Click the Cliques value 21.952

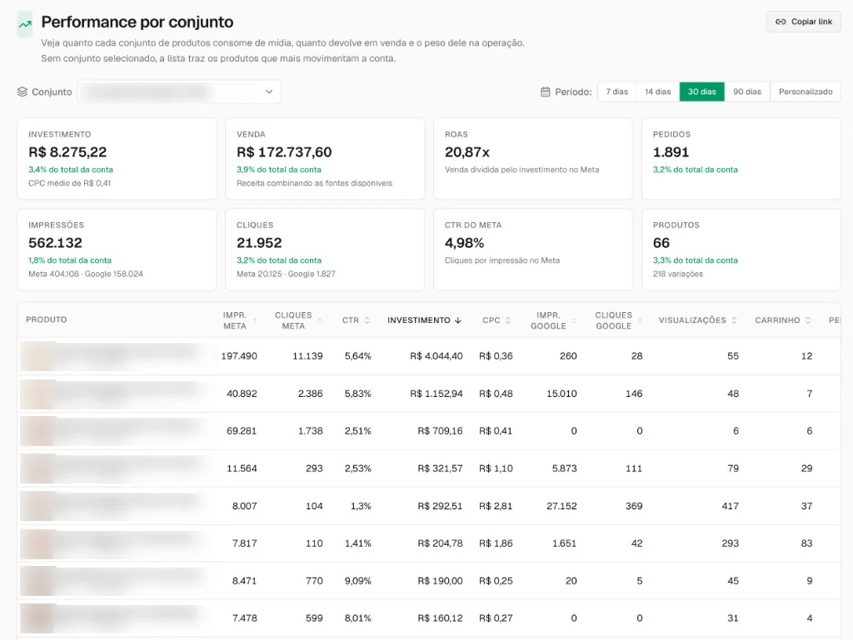(259, 243)
